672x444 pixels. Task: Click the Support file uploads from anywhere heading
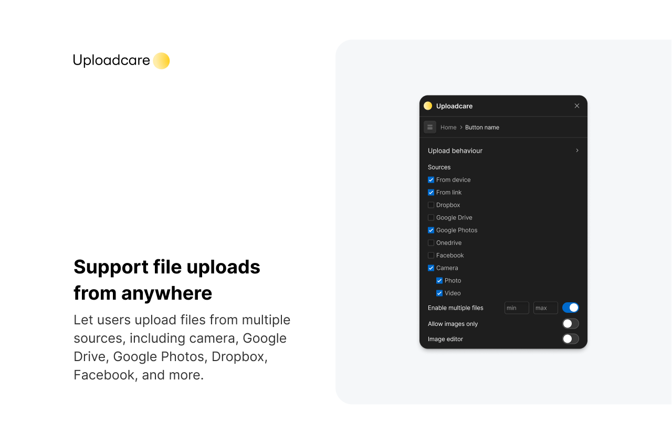(x=167, y=280)
